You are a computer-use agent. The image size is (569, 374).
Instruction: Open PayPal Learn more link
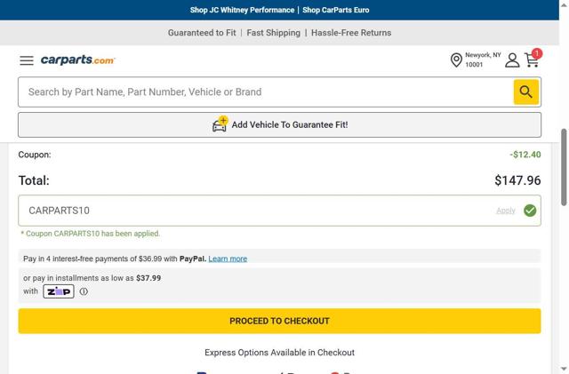(x=228, y=259)
